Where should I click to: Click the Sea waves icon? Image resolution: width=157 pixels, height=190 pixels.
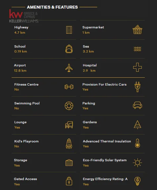[137, 49]
